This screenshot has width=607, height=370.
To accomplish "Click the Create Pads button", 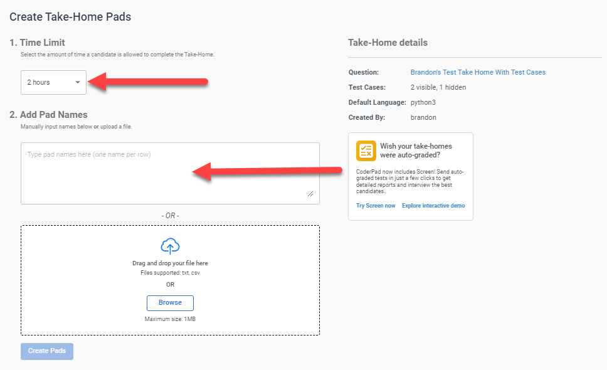I will pyautogui.click(x=47, y=351).
